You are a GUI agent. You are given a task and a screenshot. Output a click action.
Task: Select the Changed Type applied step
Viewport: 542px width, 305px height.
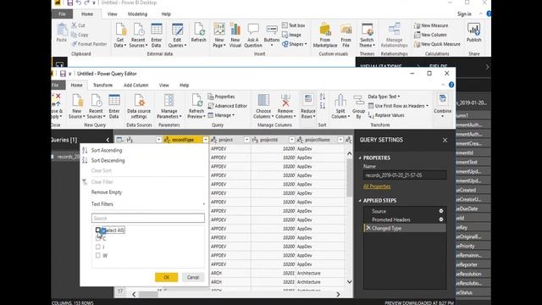pyautogui.click(x=405, y=228)
